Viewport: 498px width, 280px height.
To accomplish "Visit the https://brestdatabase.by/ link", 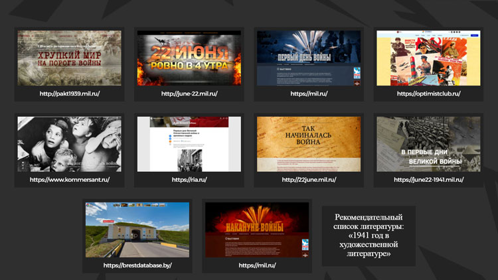I will [x=137, y=265].
